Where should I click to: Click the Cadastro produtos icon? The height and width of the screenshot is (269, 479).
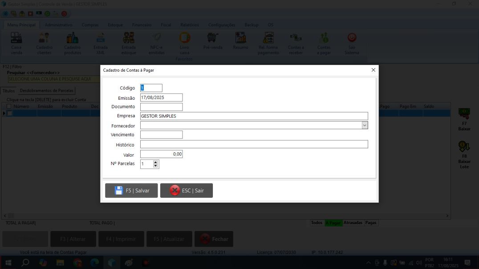(x=72, y=39)
